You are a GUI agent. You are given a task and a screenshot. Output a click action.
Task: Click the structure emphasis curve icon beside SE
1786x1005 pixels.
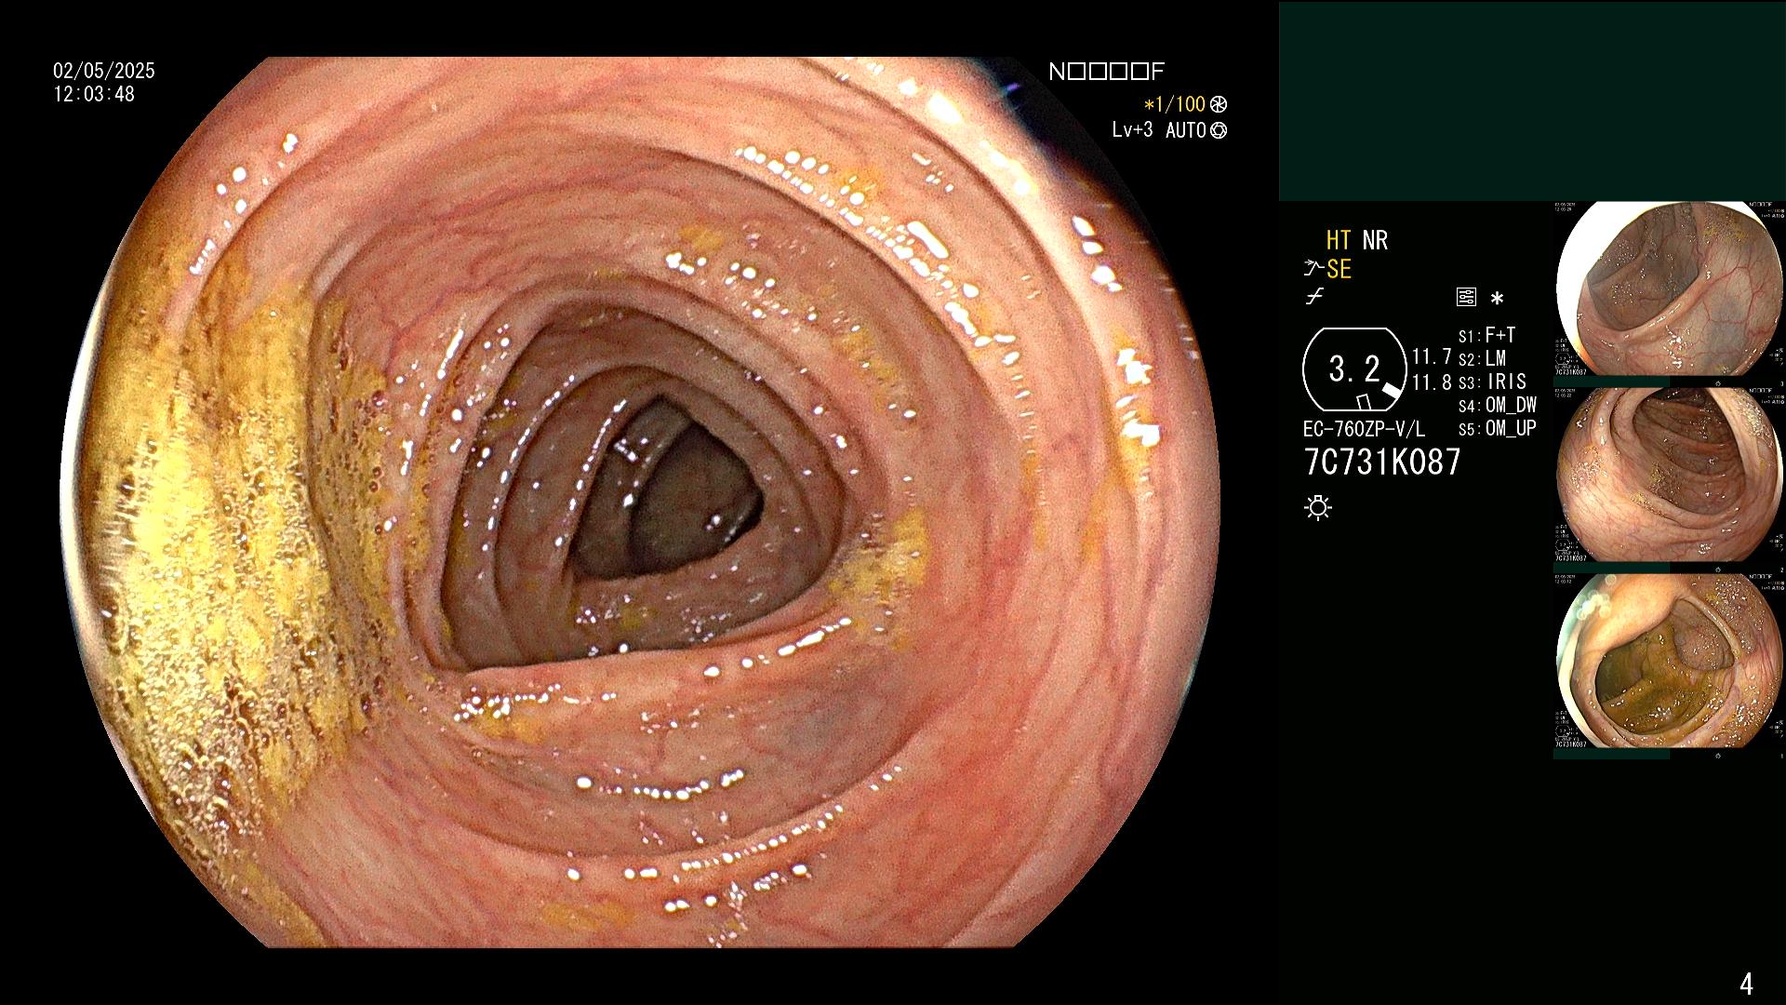[1313, 270]
